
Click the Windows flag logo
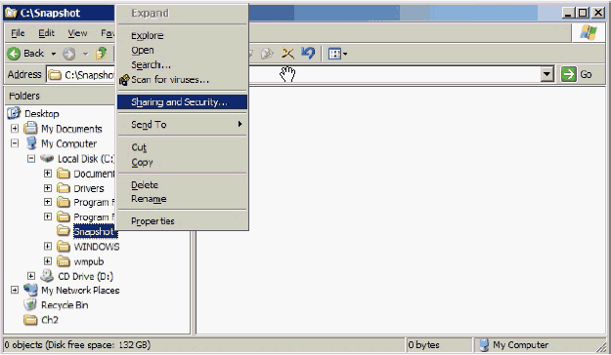pos(589,32)
